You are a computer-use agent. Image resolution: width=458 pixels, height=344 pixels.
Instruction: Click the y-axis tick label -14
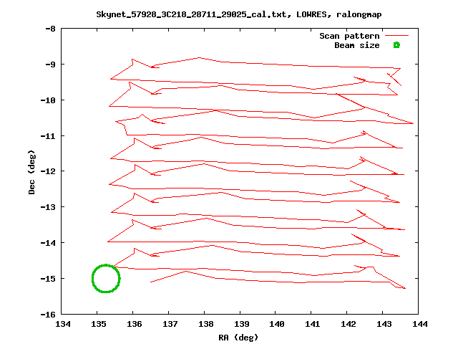[48, 243]
